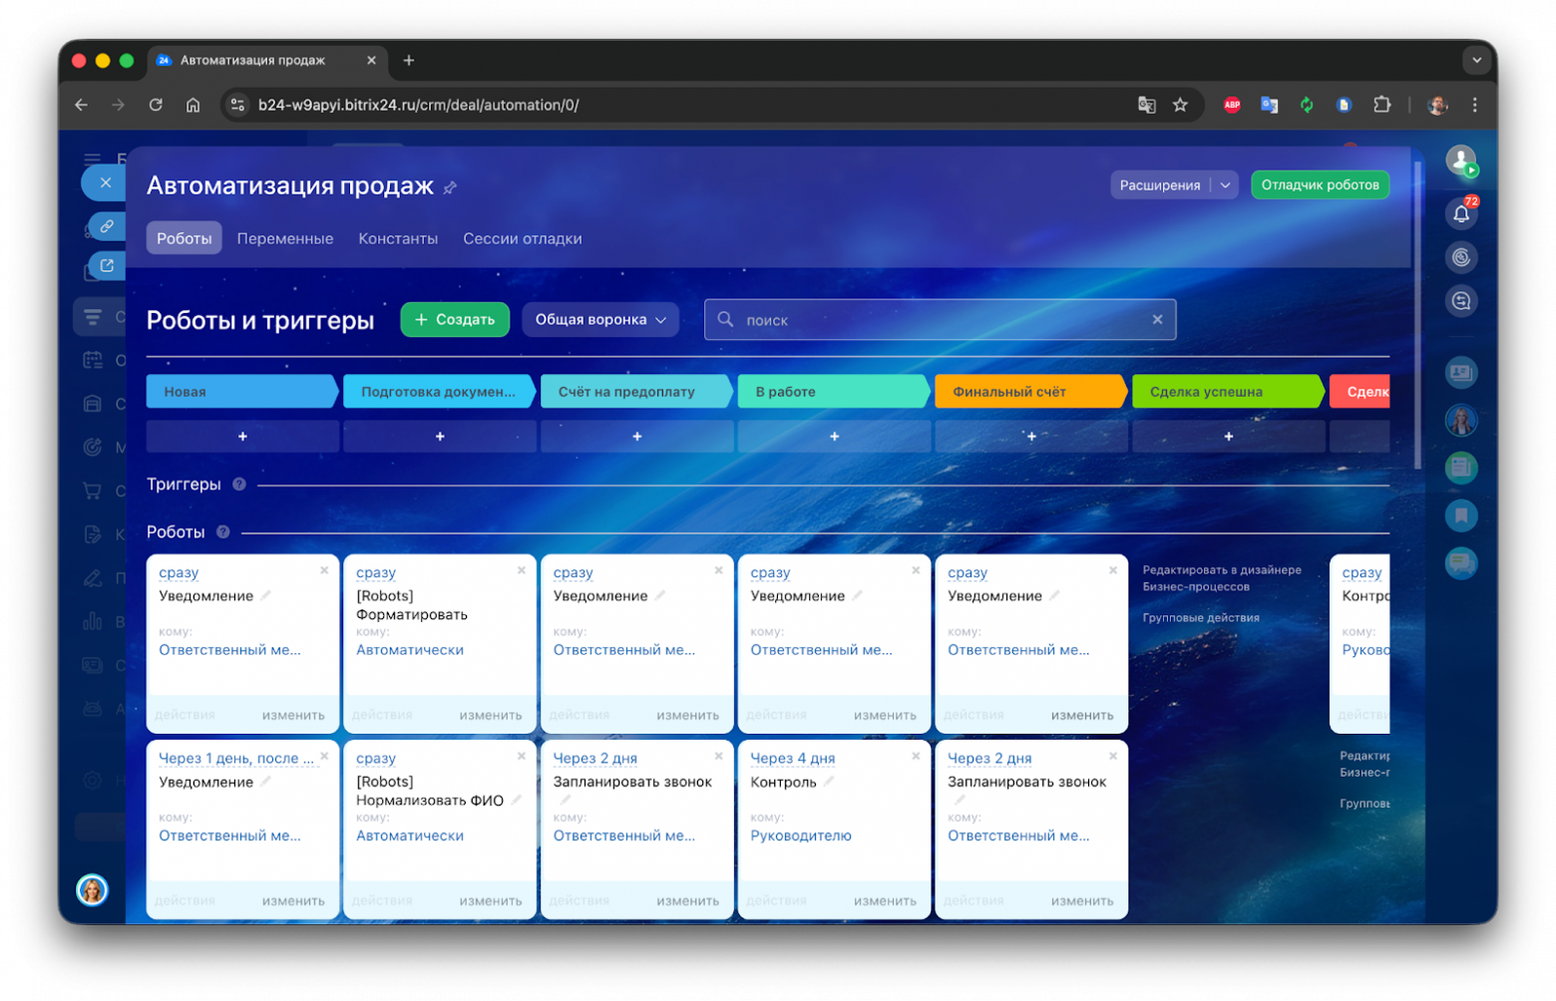Open the green news feed icon in the right rail
This screenshot has height=1001, width=1556.
click(1461, 468)
